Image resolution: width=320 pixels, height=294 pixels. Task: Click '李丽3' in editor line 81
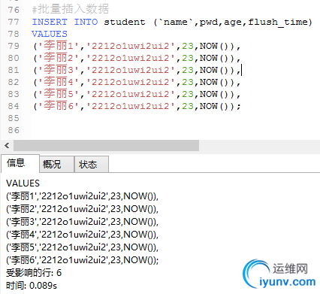tap(58, 70)
